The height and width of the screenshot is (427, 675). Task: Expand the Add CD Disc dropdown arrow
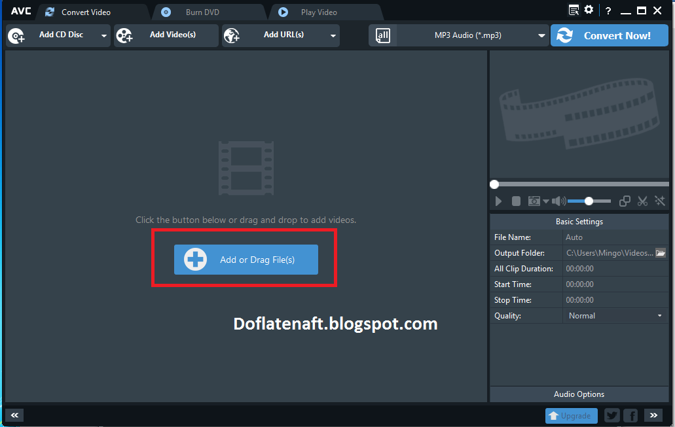[103, 36]
